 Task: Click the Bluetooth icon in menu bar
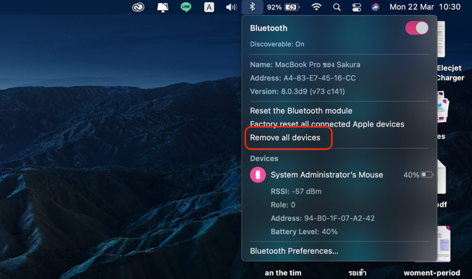(x=252, y=7)
